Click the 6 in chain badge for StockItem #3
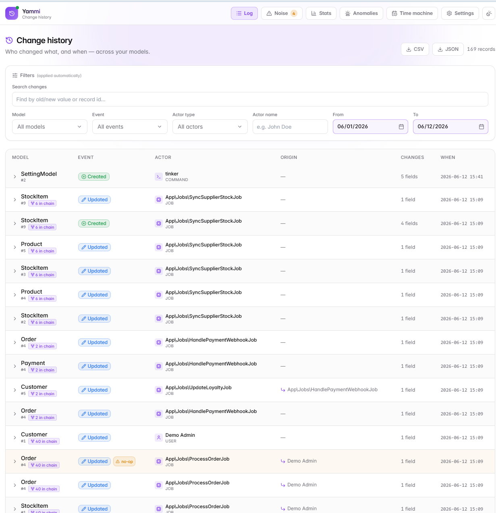This screenshot has height=513, width=496. pos(42,275)
